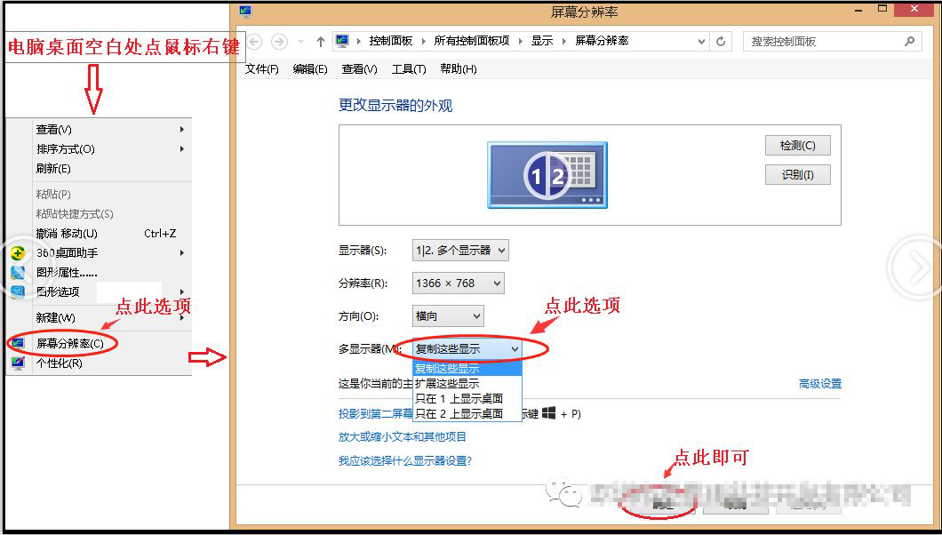
Task: Click the 个性化 icon in context menu
Action: coord(18,363)
